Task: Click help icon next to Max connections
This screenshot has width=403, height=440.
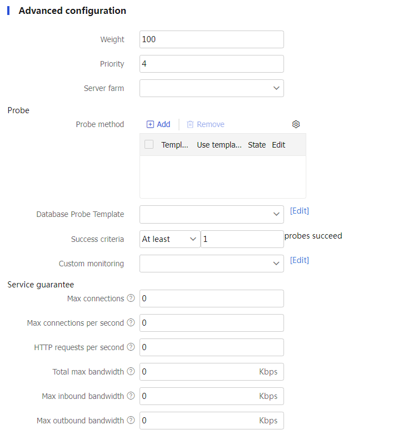Action: 131,299
